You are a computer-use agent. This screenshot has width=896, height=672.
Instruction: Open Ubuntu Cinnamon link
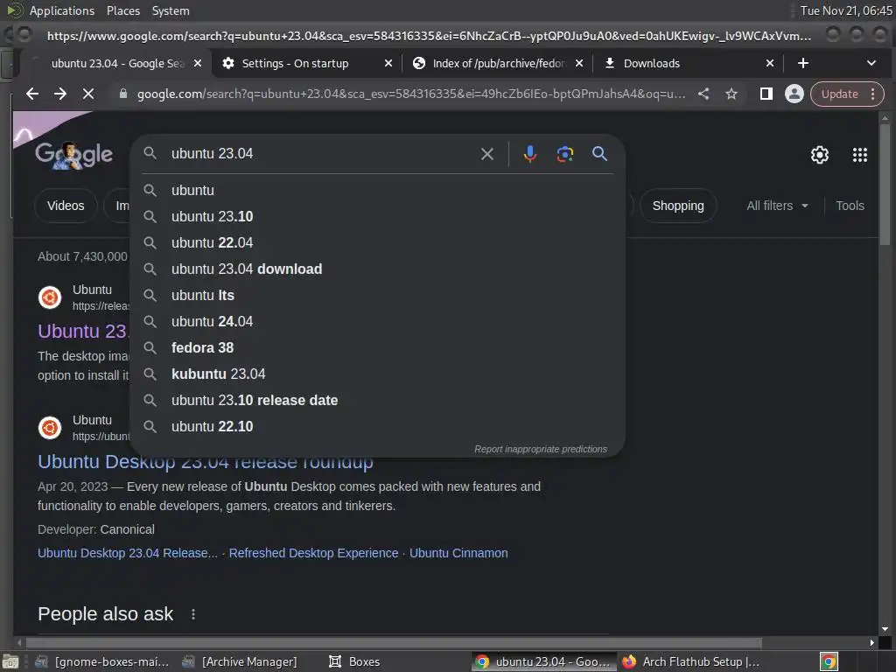[458, 553]
